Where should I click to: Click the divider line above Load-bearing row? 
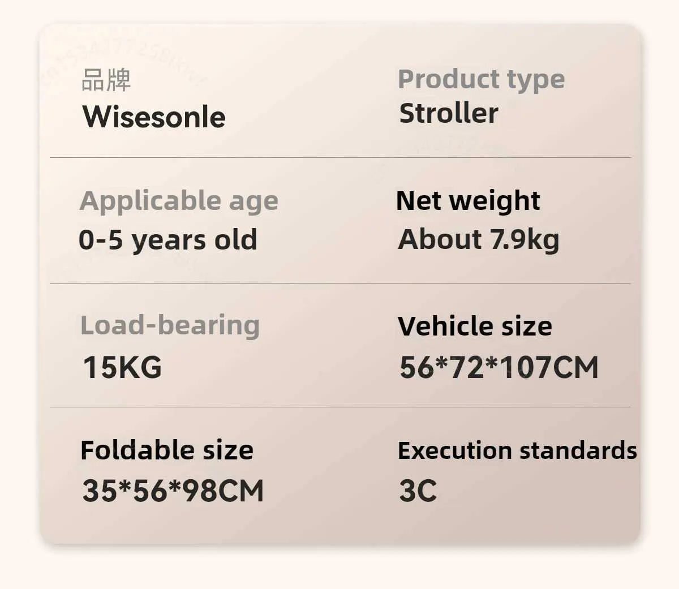[339, 283]
